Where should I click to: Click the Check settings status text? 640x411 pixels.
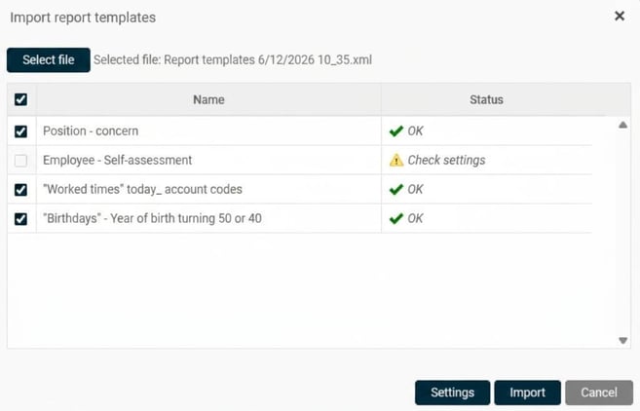[446, 160]
